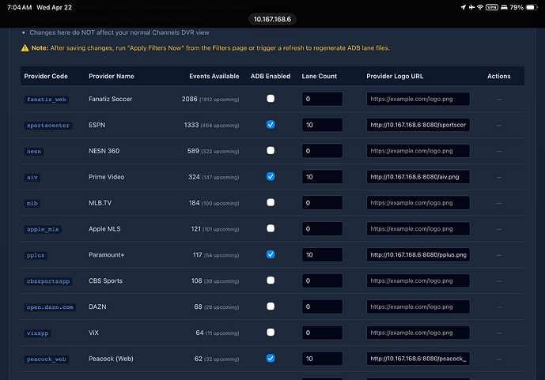Tap the airplane mode status icon
The width and height of the screenshot is (545, 380).
coord(471,7)
